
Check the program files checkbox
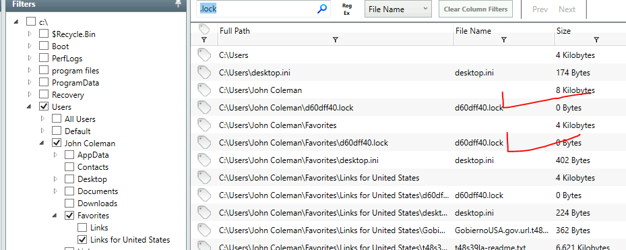click(44, 70)
